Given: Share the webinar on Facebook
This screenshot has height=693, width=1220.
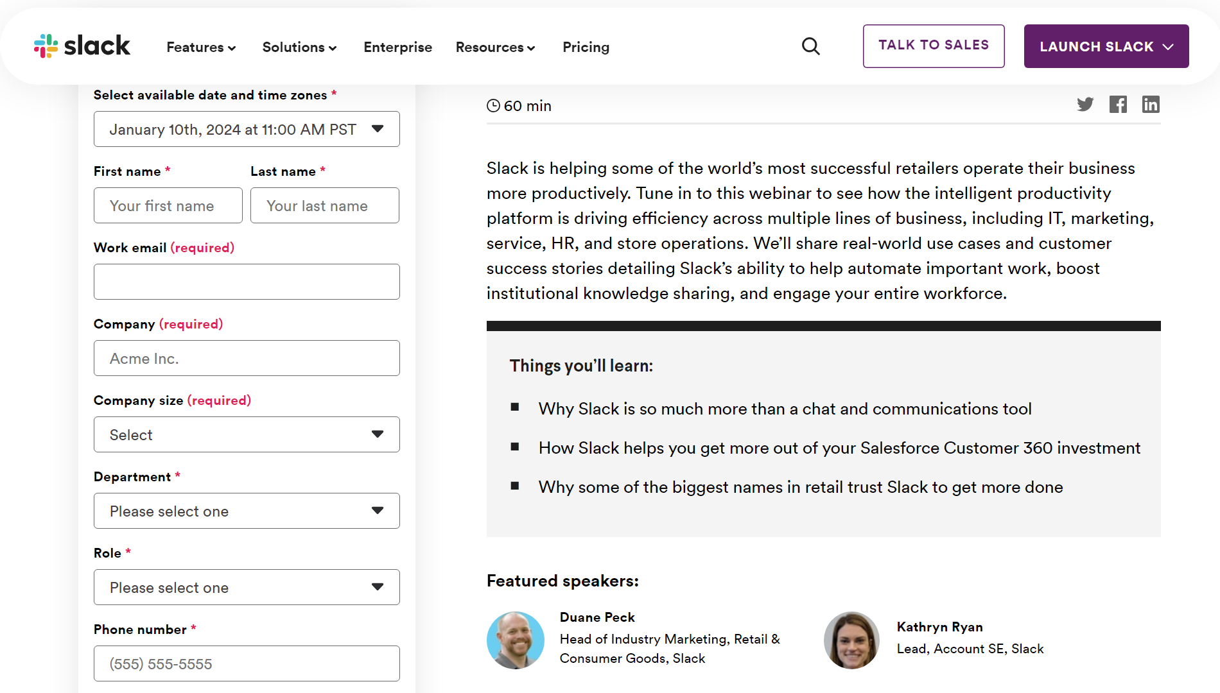Looking at the screenshot, I should (x=1118, y=104).
